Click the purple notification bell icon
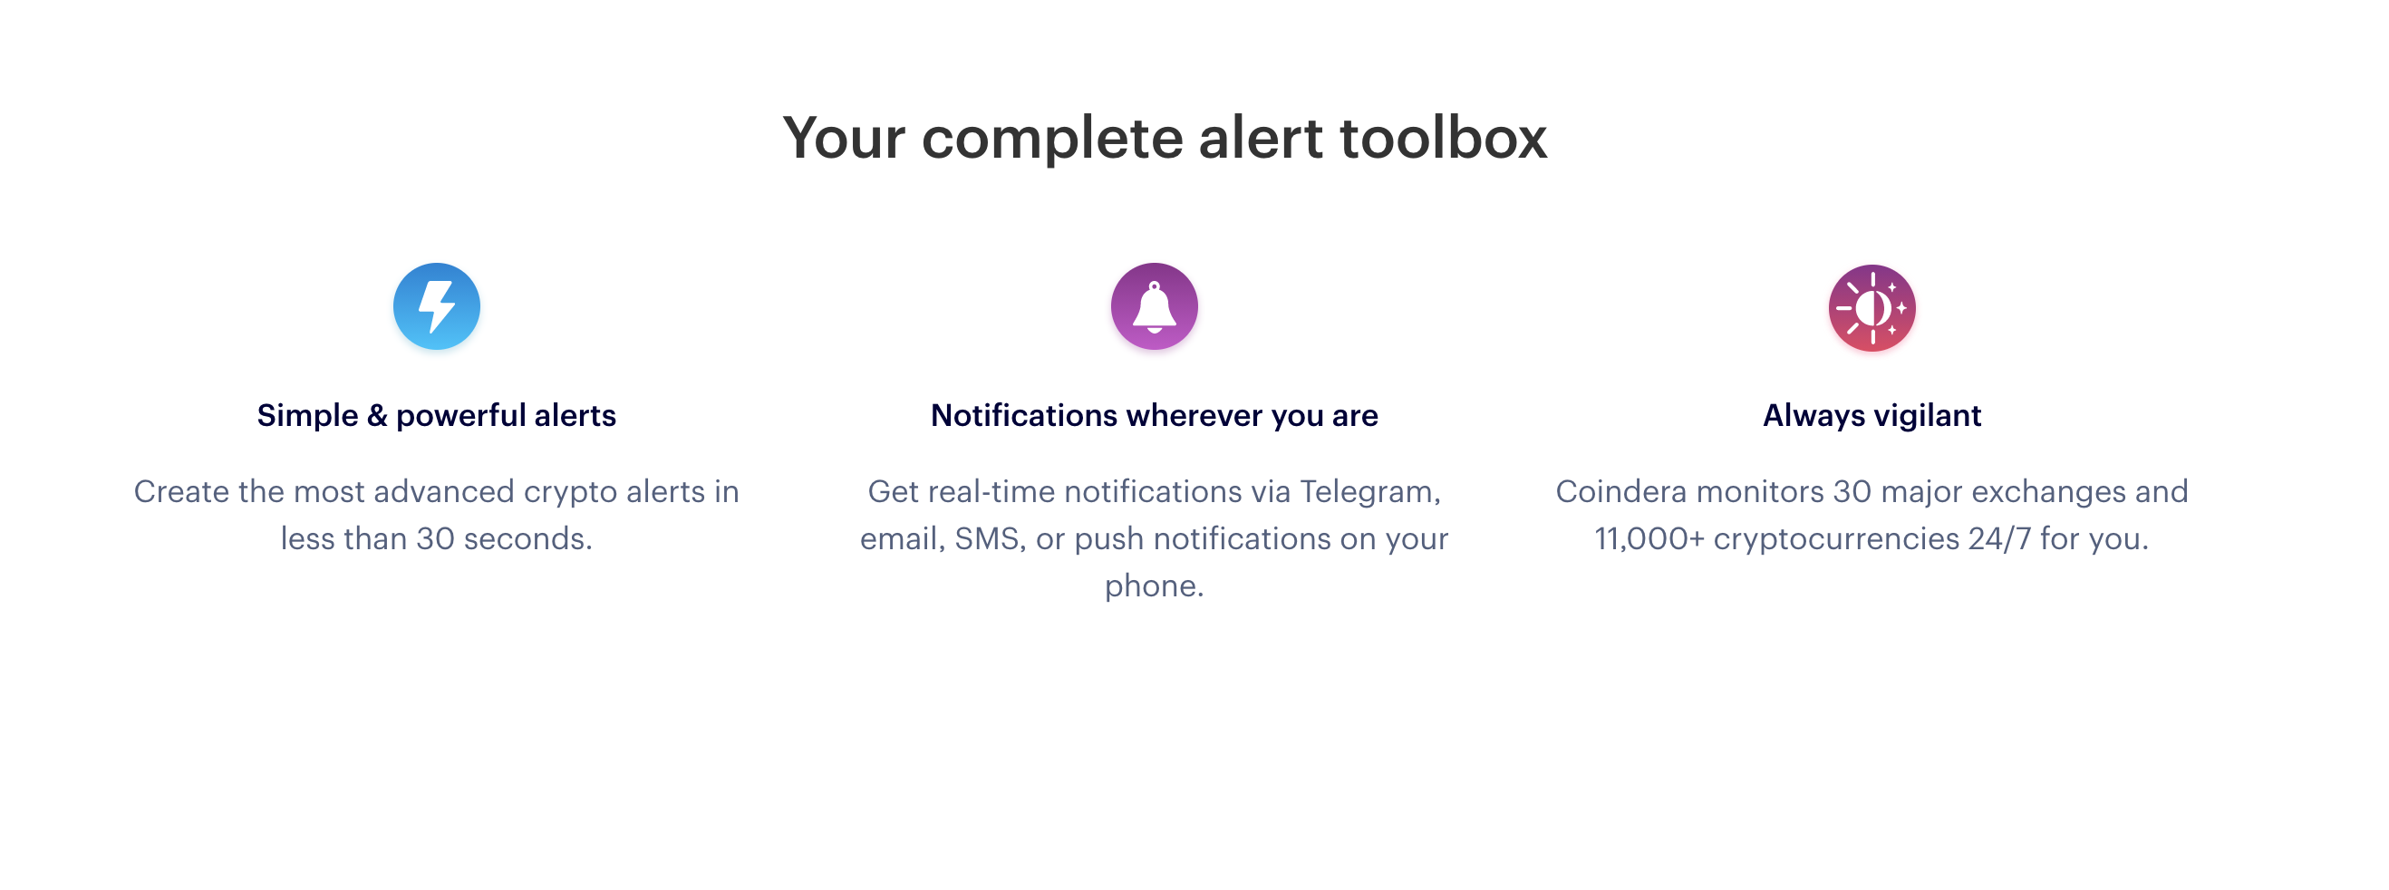 click(x=1154, y=307)
